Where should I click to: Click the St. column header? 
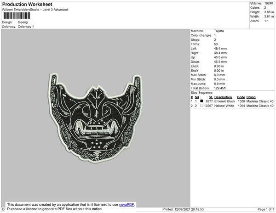point(211,97)
